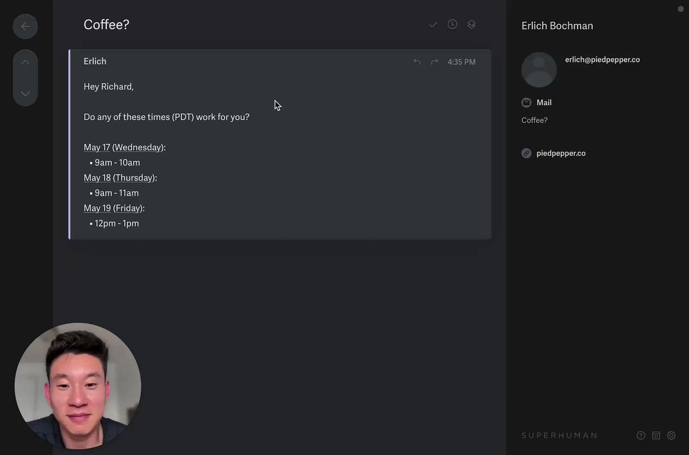689x455 pixels.
Task: Click the layers icon beside the clock
Action: coord(471,24)
